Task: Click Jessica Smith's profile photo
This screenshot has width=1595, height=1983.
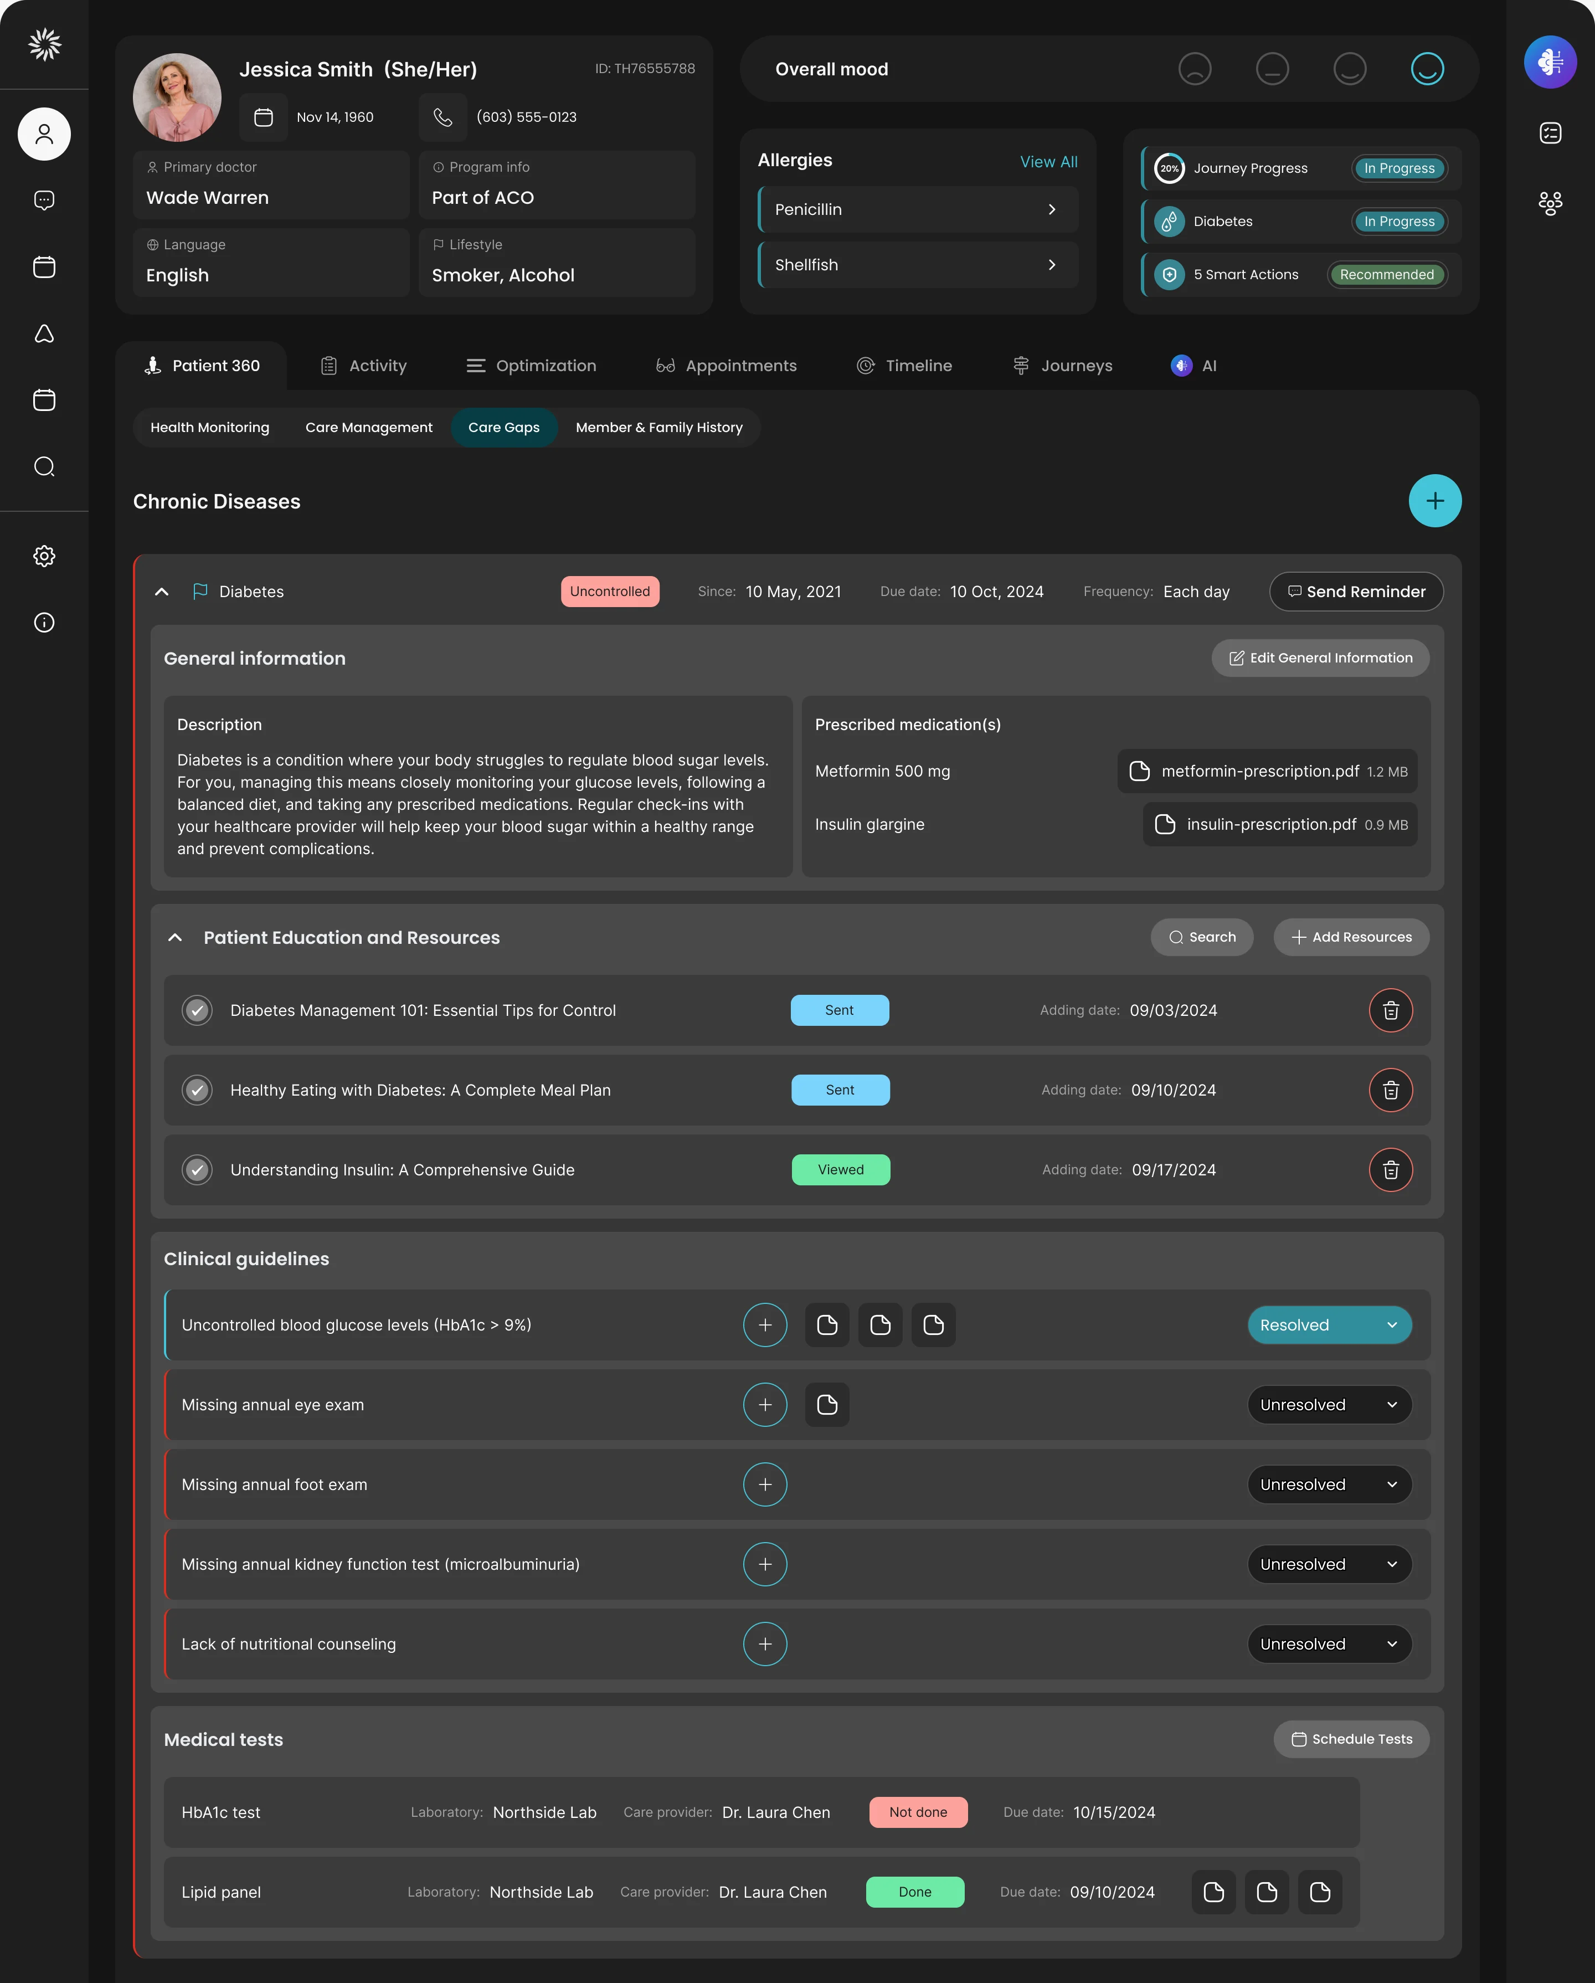Action: tap(177, 97)
